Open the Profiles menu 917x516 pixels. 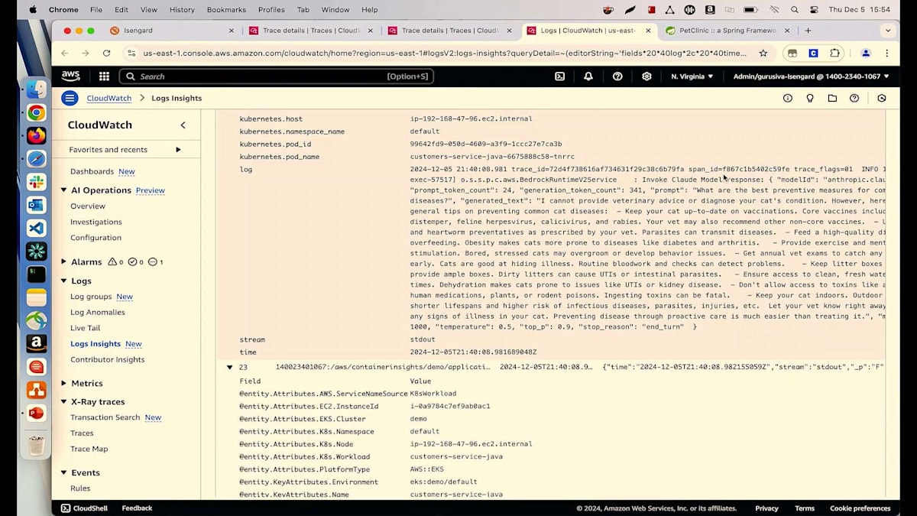coord(271,10)
